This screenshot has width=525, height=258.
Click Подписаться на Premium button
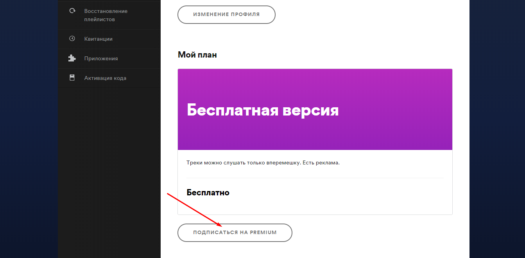click(x=235, y=233)
